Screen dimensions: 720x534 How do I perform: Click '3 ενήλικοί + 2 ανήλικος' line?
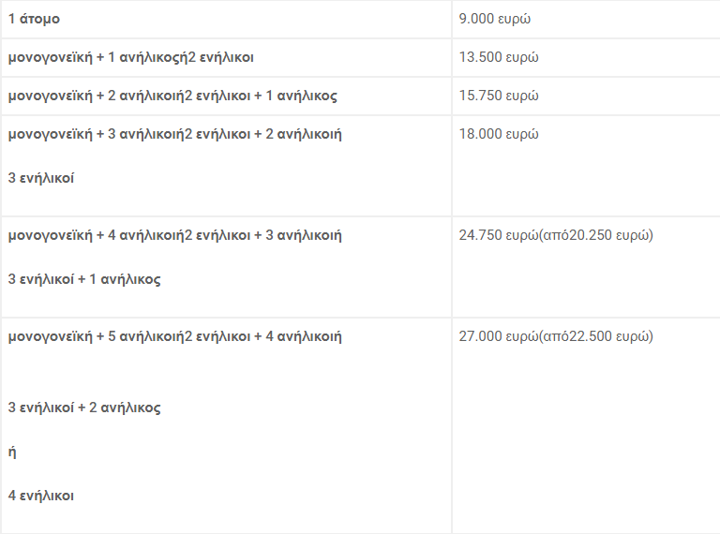click(x=84, y=408)
